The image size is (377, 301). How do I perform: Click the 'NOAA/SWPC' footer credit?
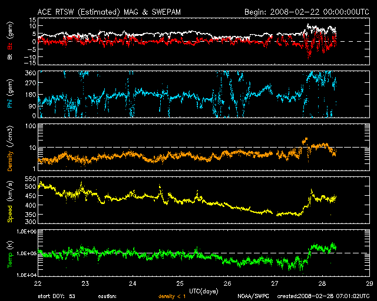[253, 296]
